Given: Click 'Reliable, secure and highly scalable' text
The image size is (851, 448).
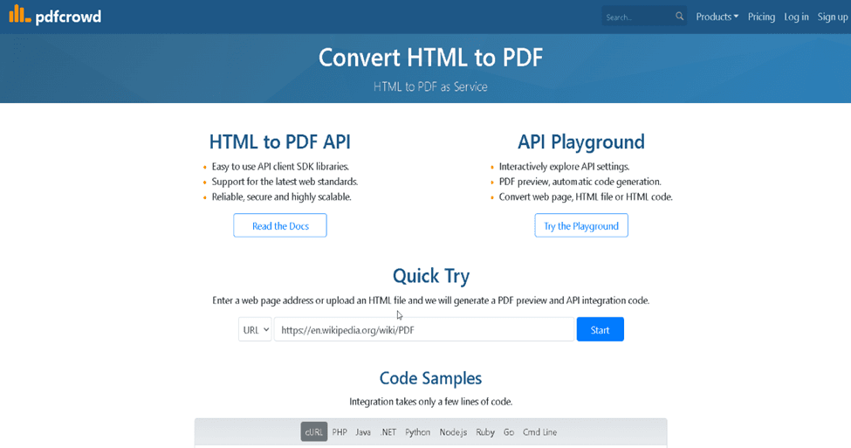Looking at the screenshot, I should [x=282, y=197].
